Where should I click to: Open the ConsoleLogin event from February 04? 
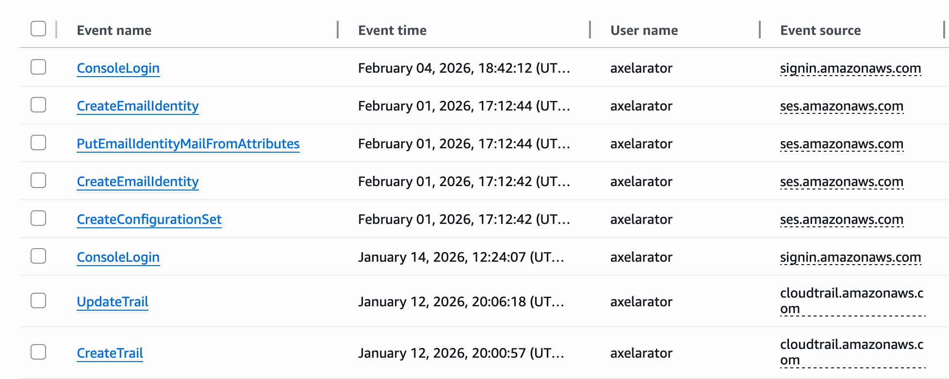pyautogui.click(x=118, y=68)
